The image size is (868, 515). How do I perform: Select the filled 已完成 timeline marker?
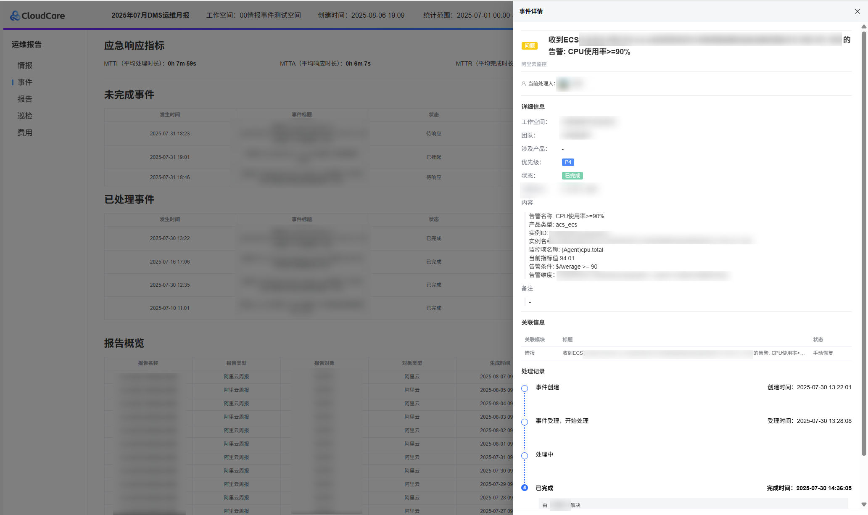(x=525, y=488)
